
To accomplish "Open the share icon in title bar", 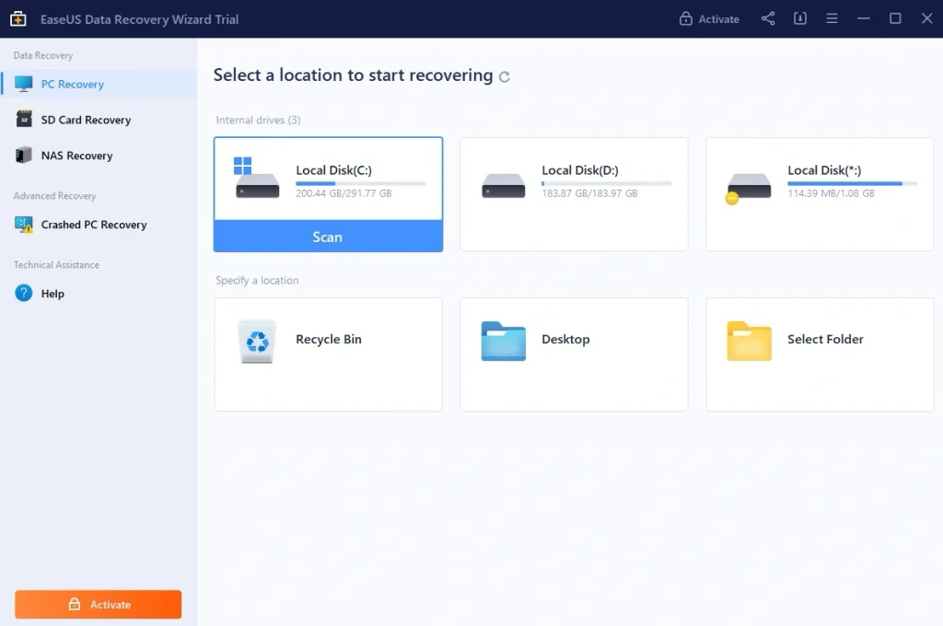I will click(x=768, y=18).
